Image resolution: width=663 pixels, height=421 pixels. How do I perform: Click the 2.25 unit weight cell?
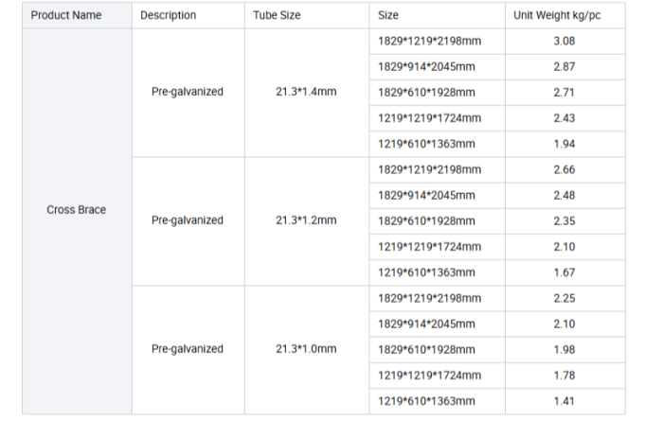[564, 299]
